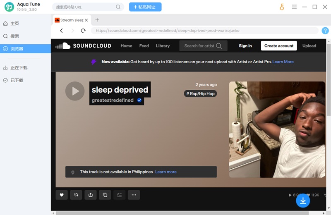Open SoundCloud Feed link
The height and width of the screenshot is (215, 331).
[x=144, y=46]
